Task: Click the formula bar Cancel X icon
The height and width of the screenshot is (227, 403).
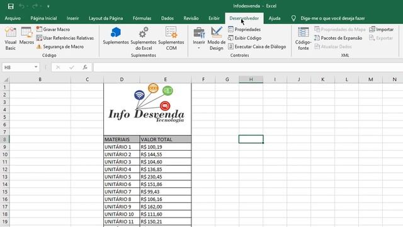Action: pyautogui.click(x=58, y=67)
